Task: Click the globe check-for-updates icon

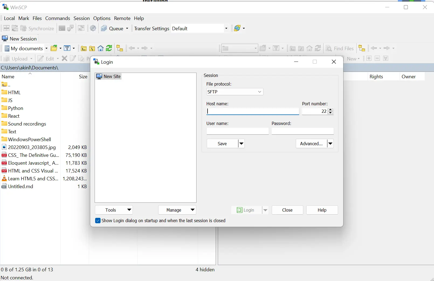Action: 237,28
